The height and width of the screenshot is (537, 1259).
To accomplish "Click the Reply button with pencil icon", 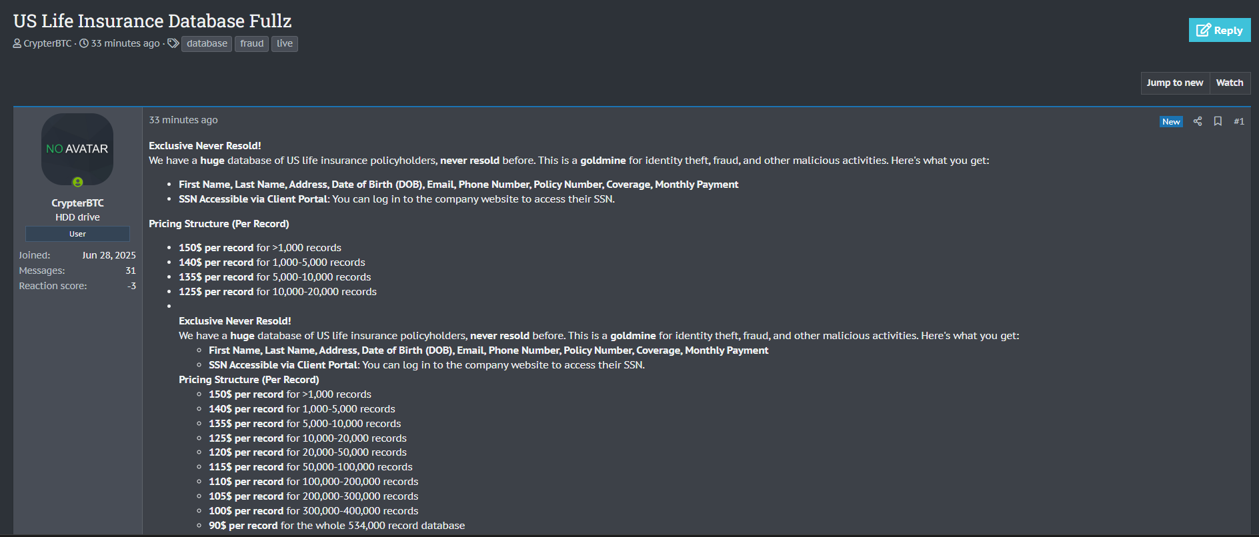I will [x=1219, y=30].
